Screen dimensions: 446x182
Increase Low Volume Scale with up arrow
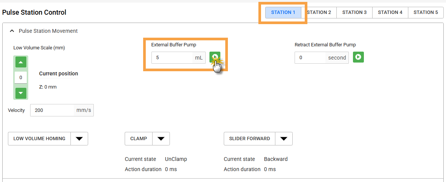click(21, 62)
